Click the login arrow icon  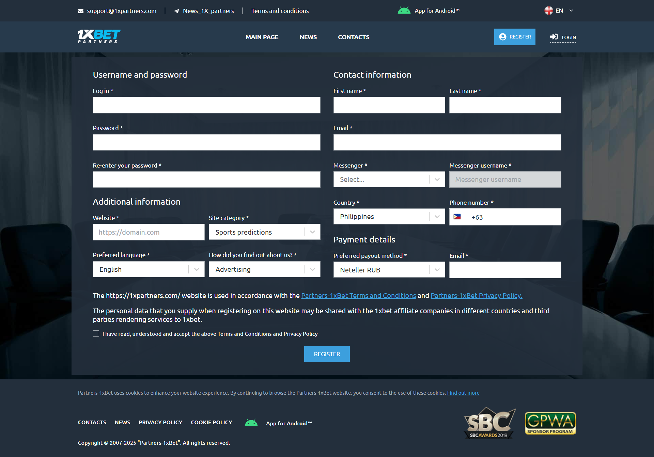tap(554, 37)
